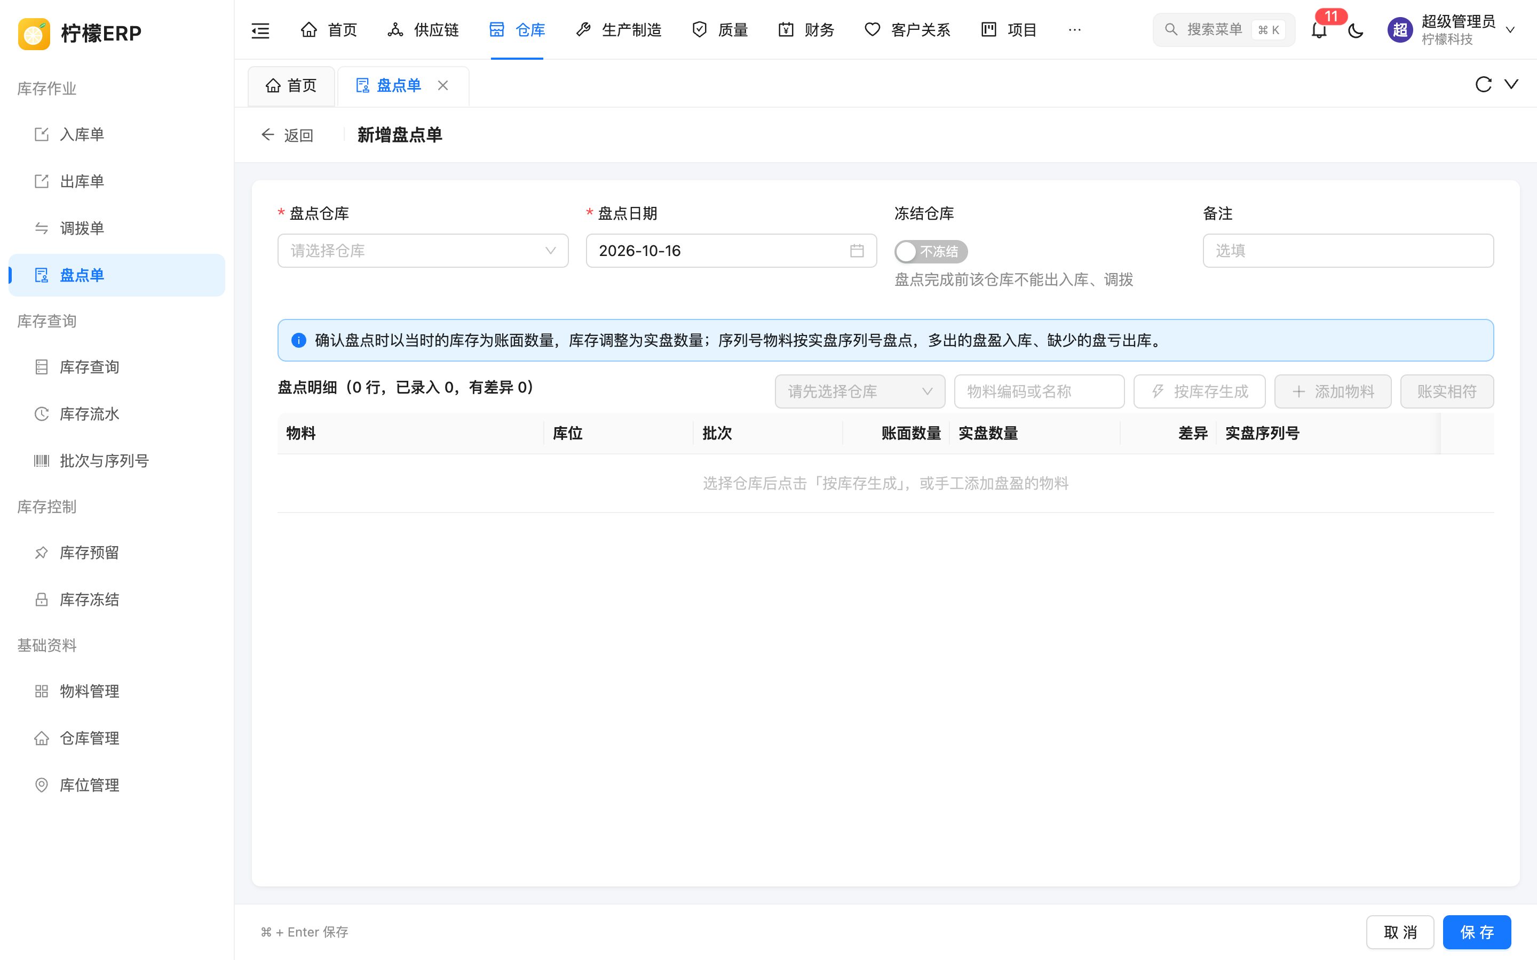Close the 盘点单 tab

pyautogui.click(x=442, y=85)
